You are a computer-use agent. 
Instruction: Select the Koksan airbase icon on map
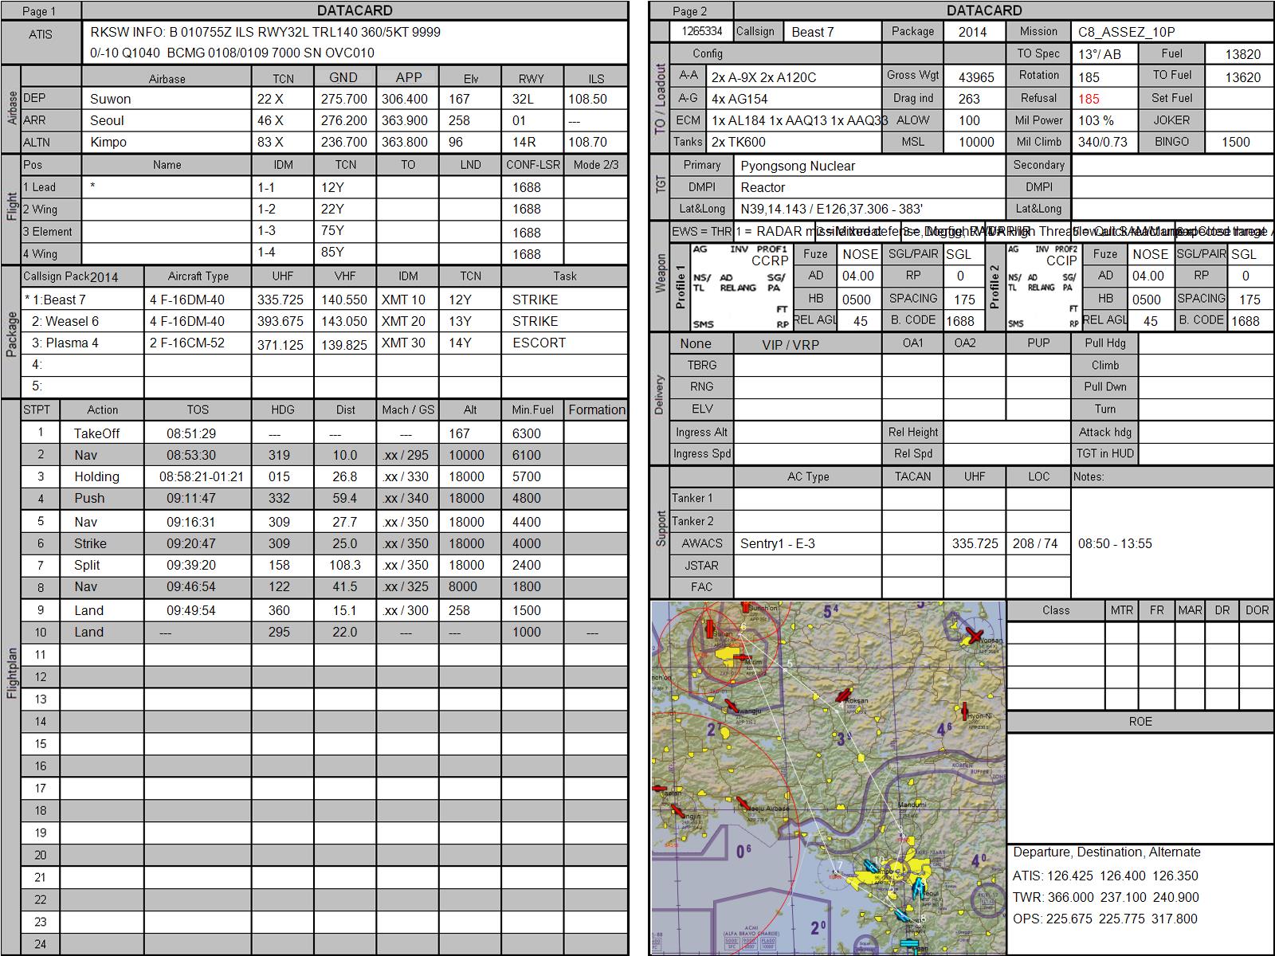pos(844,695)
